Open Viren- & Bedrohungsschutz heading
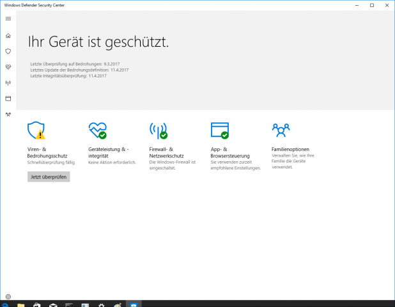 click(x=47, y=152)
